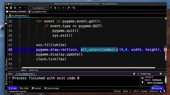Open the my_playground run configuration dropdown
This screenshot has width=170, height=95.
point(38,8)
